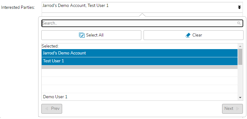This screenshot has height=119, width=247.
Task: Click the right triangle icon on Next
Action: coord(238,109)
